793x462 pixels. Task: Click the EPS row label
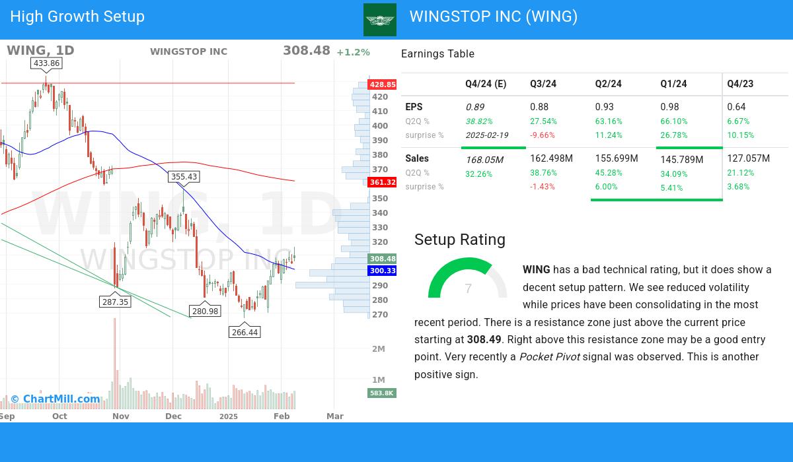[414, 107]
